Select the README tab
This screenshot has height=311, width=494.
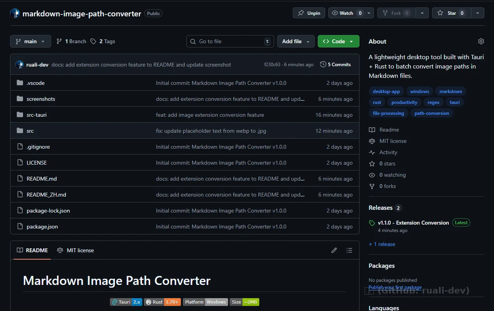click(32, 250)
